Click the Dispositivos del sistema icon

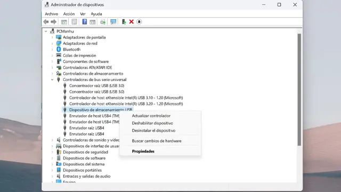tap(59, 164)
